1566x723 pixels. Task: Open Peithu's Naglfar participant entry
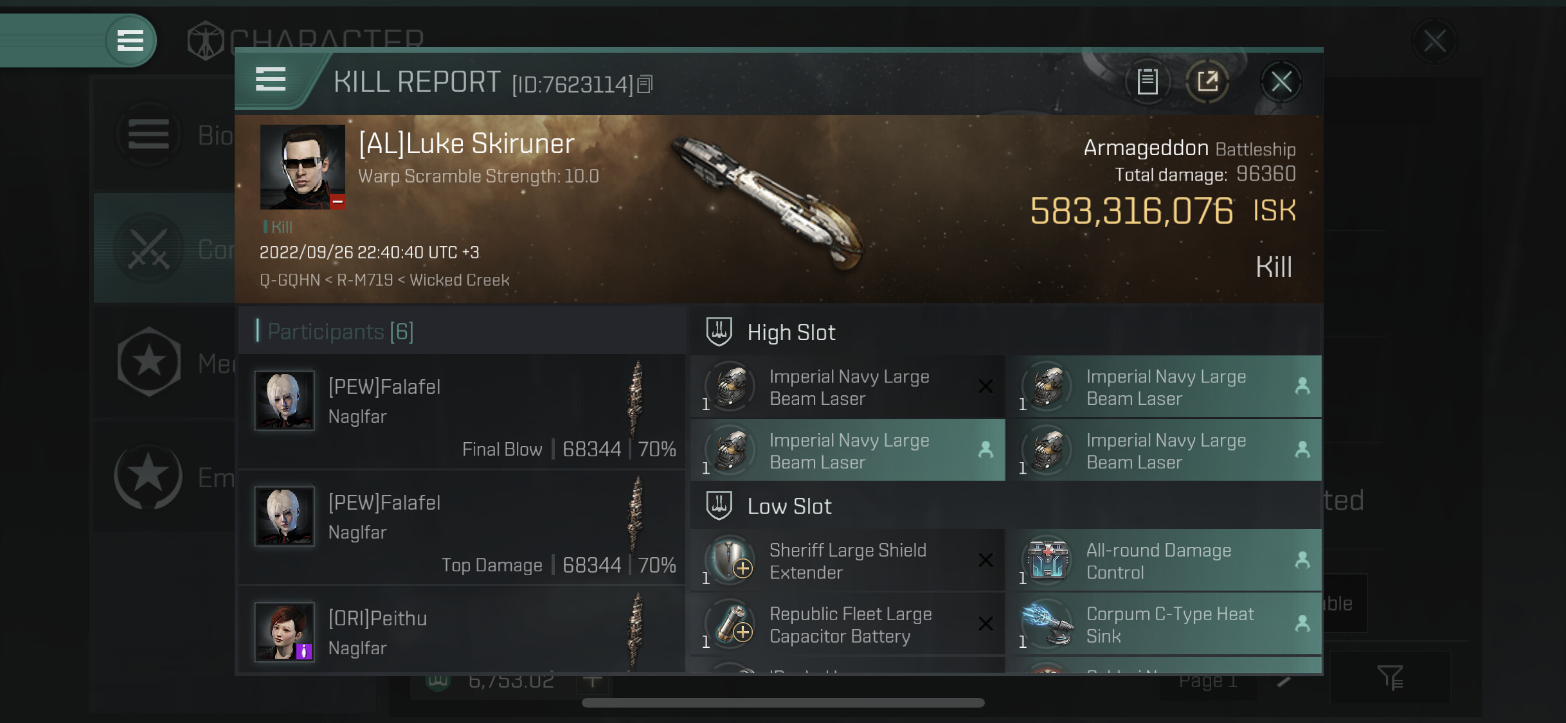462,630
